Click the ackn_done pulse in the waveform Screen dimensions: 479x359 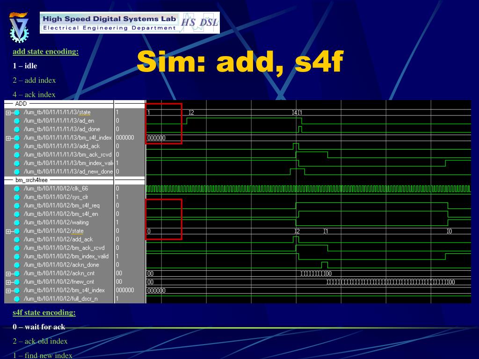[325, 265]
